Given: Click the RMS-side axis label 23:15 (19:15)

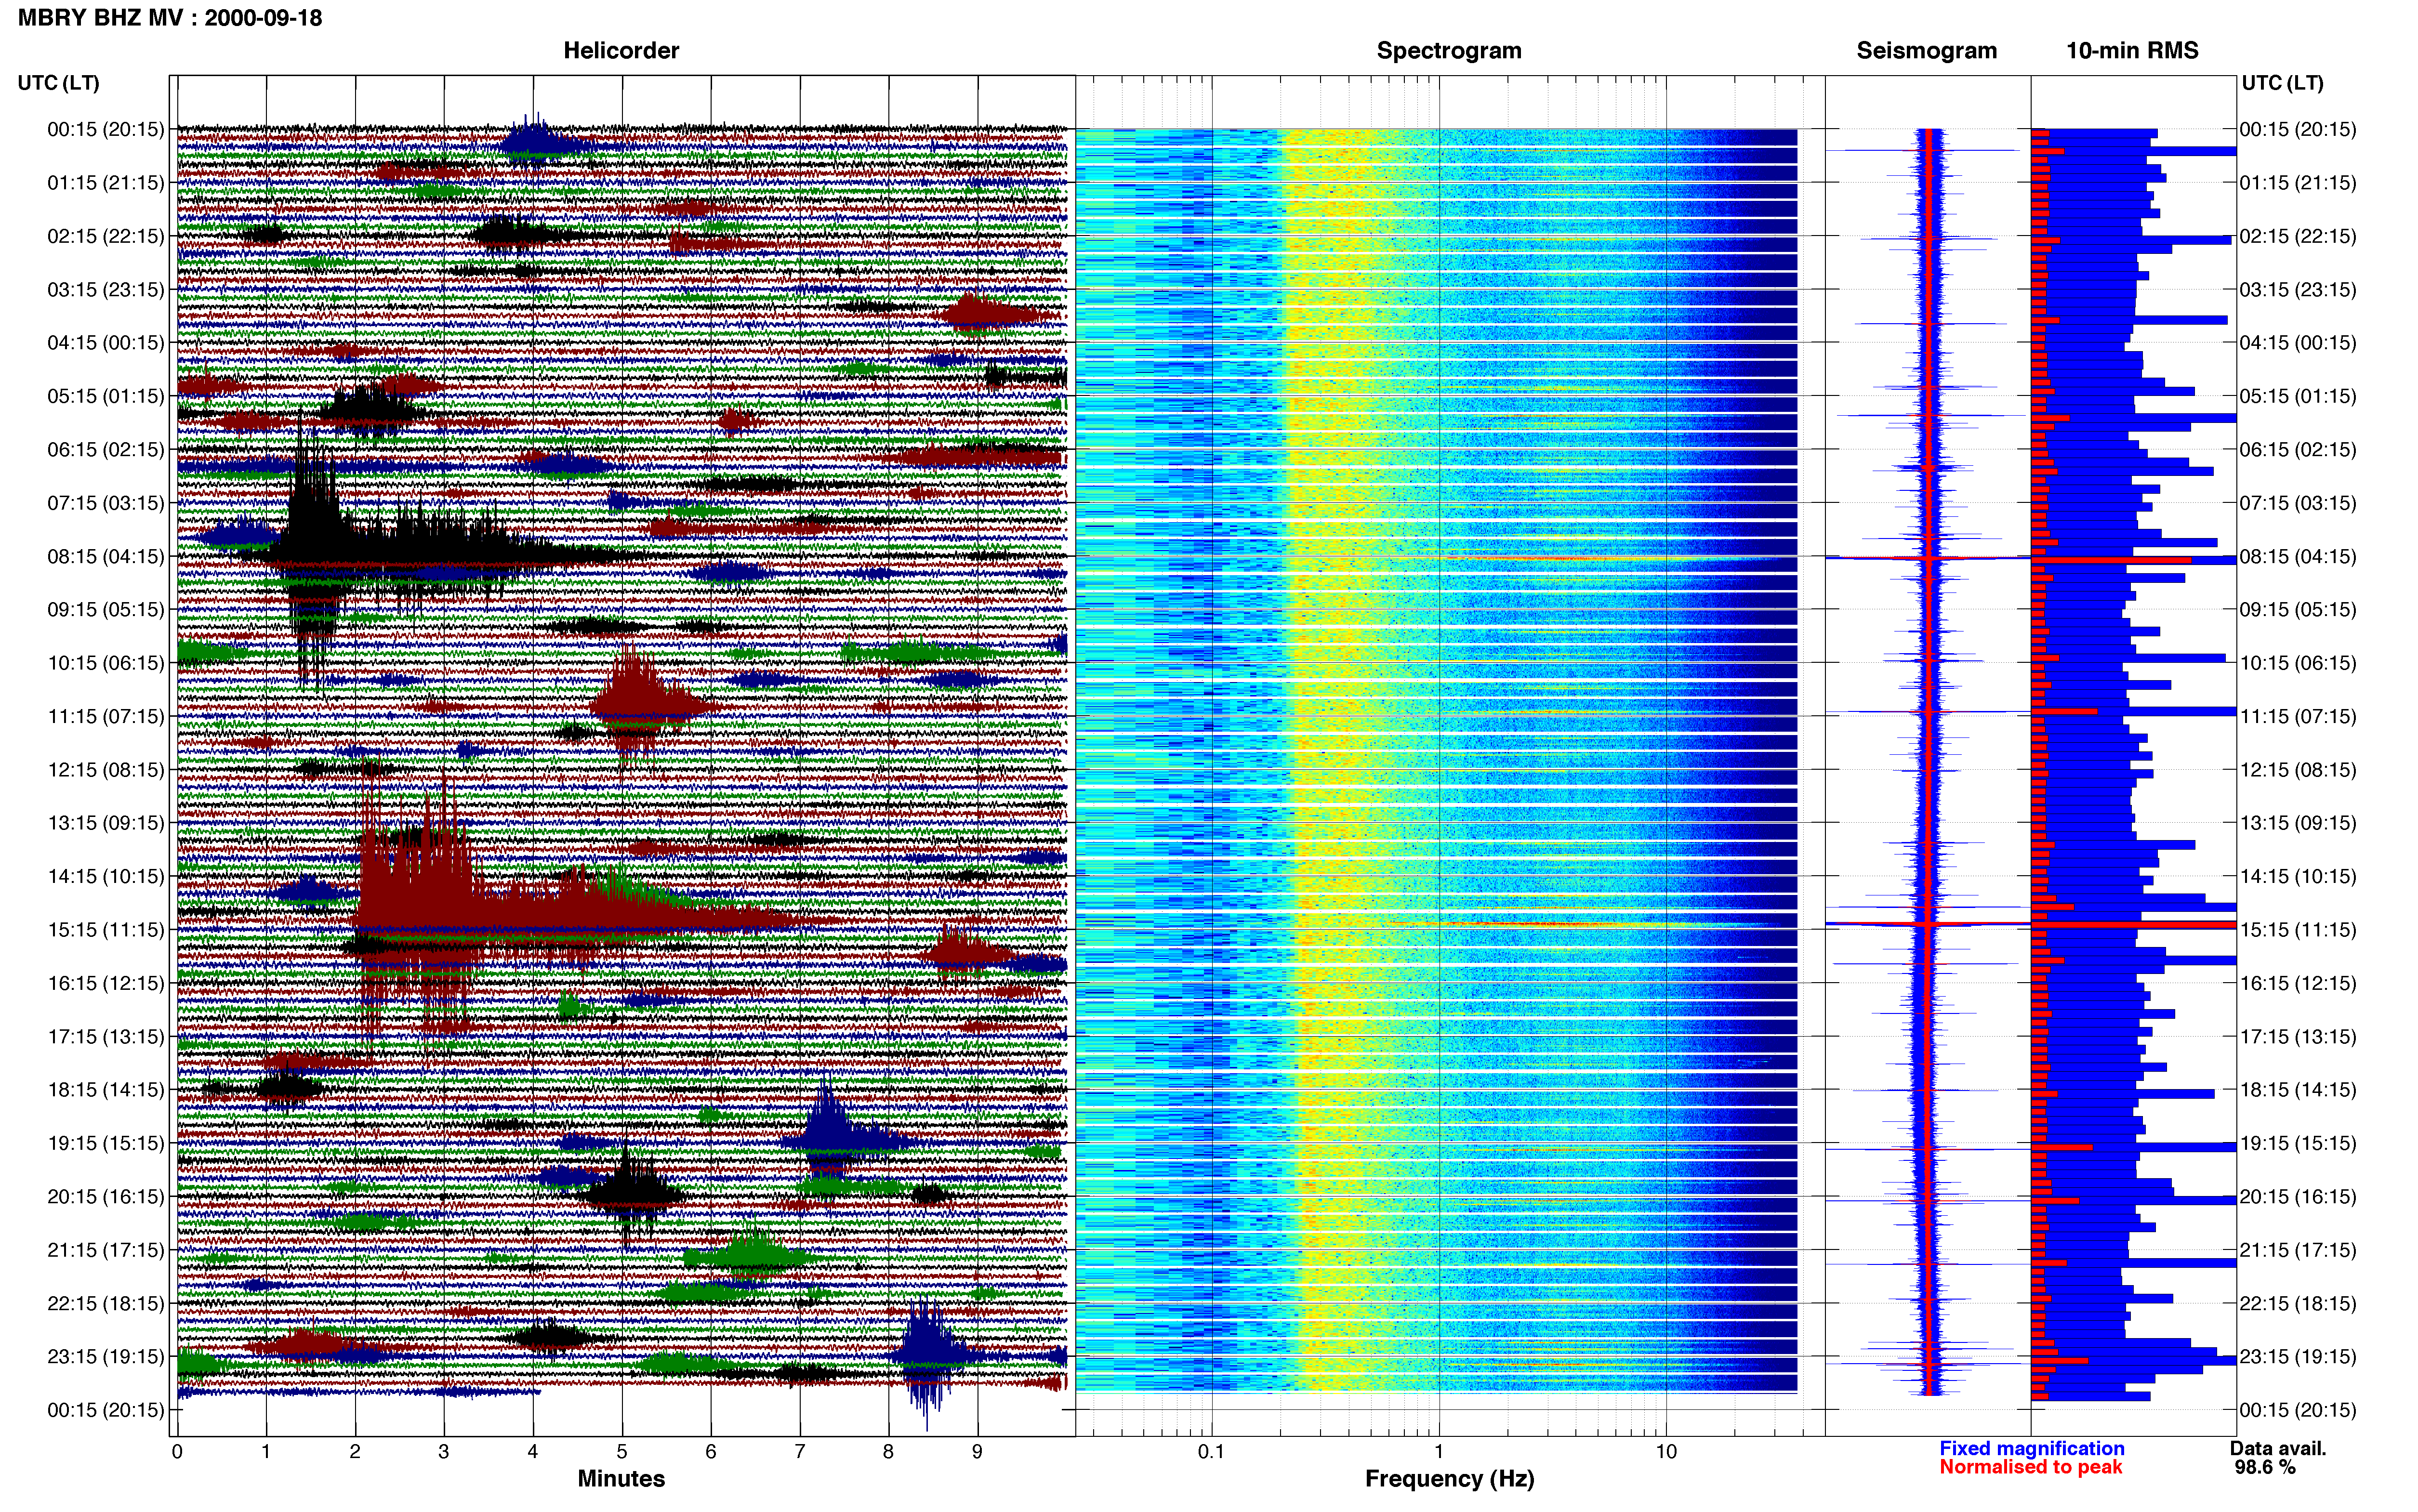Looking at the screenshot, I should point(2298,1356).
